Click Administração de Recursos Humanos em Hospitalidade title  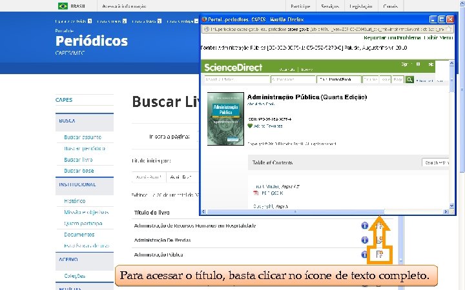tap(195, 226)
